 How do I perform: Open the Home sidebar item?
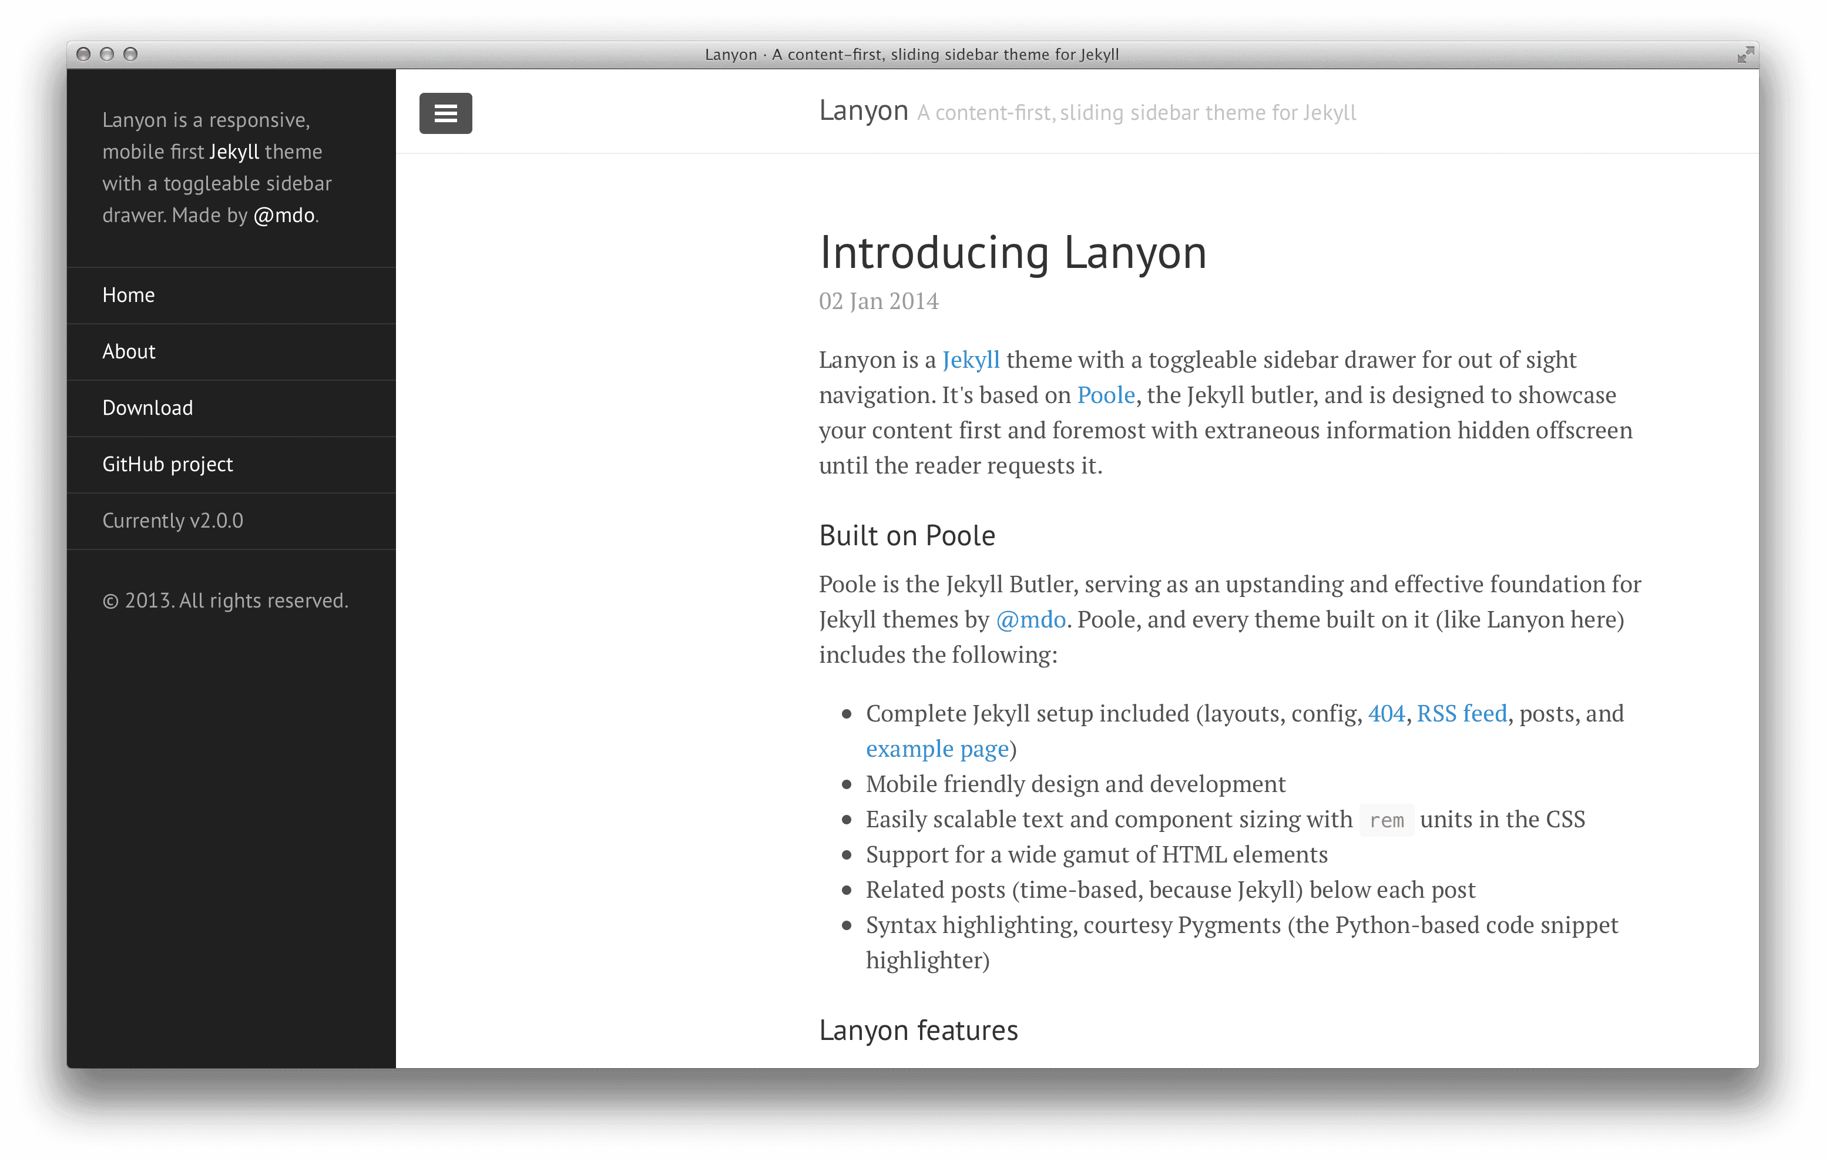point(128,295)
